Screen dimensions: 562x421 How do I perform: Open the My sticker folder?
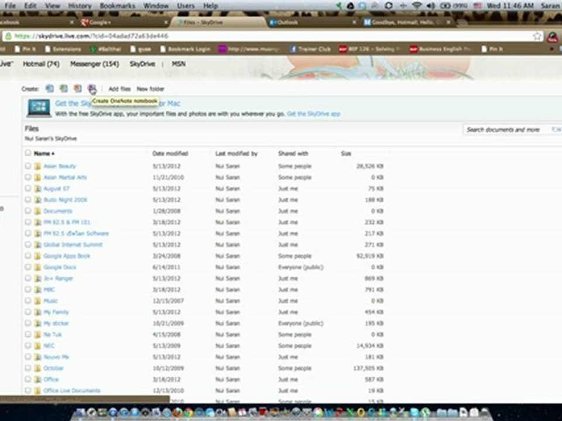coord(56,323)
